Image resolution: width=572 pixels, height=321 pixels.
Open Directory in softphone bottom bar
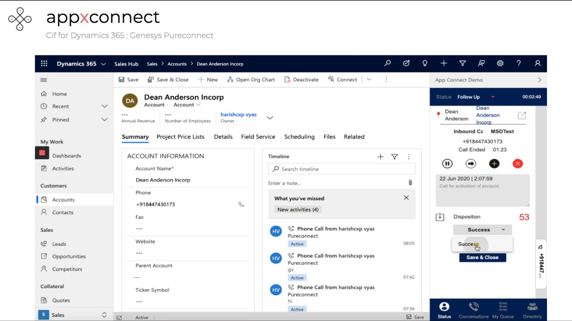coord(532,310)
